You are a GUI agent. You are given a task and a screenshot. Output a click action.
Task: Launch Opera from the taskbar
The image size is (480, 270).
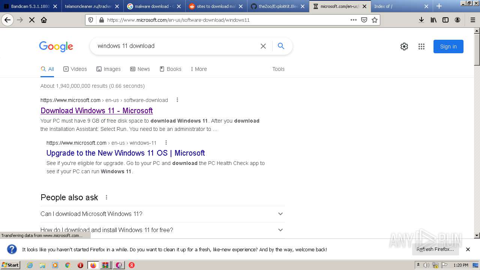pyautogui.click(x=80, y=265)
